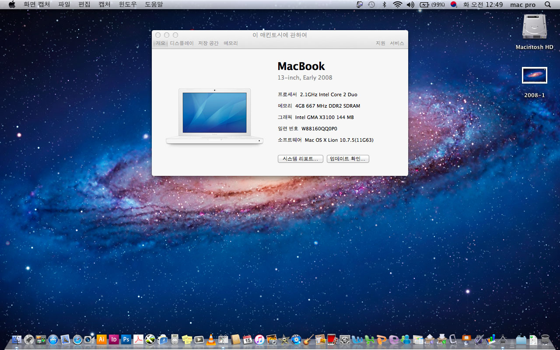Open Finder from the dock
560x350 pixels.
point(17,339)
